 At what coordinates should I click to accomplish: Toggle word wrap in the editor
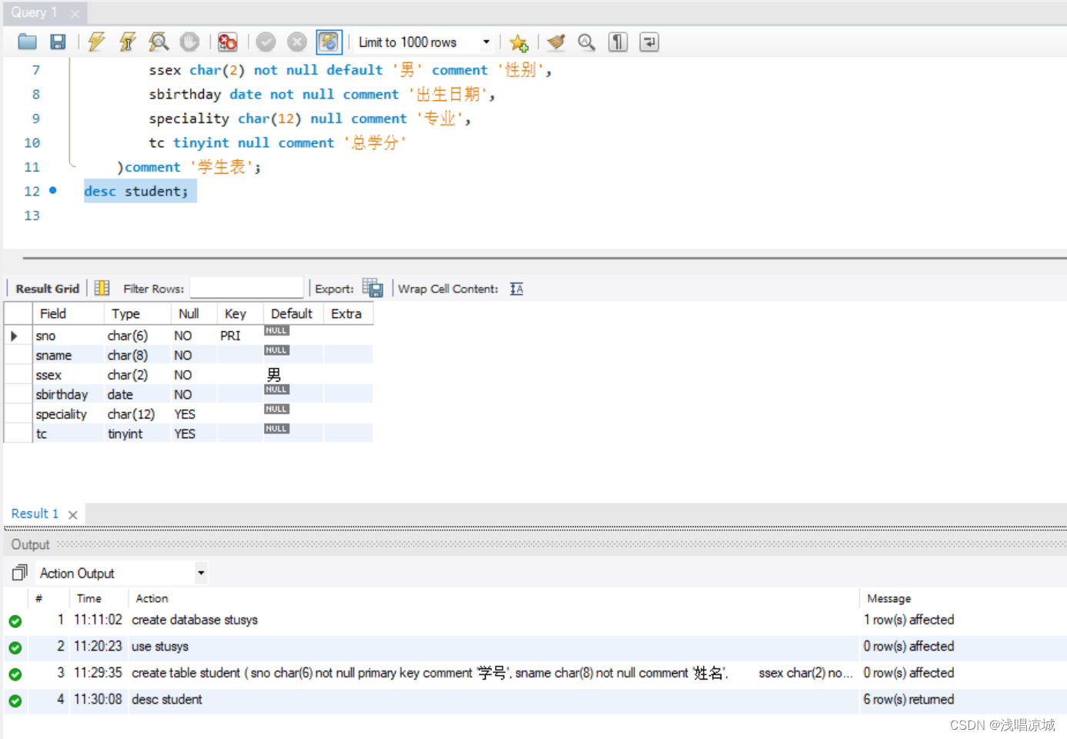[x=649, y=42]
